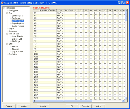
Task: Apply changes with Aplicar button
Action: click(99, 106)
